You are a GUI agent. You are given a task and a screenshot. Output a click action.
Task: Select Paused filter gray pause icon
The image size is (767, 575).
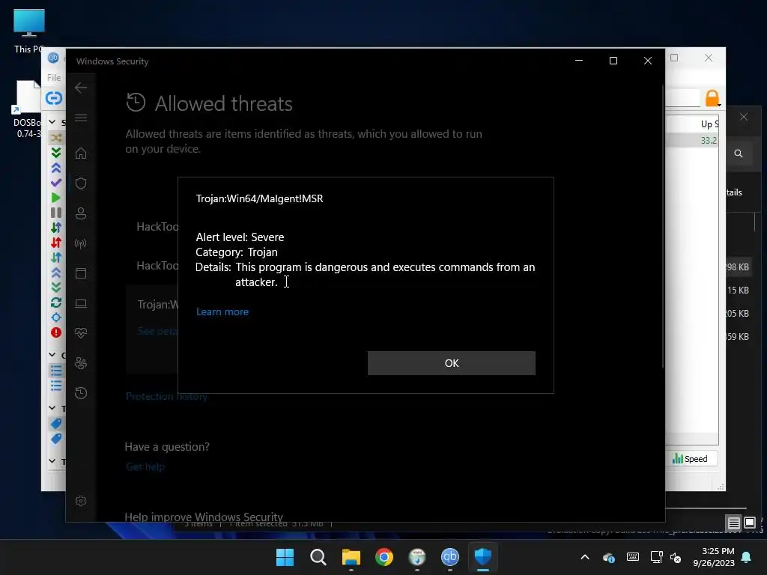pyautogui.click(x=56, y=212)
